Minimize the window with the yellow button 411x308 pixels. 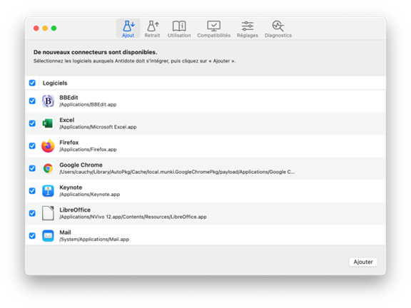[45, 29]
